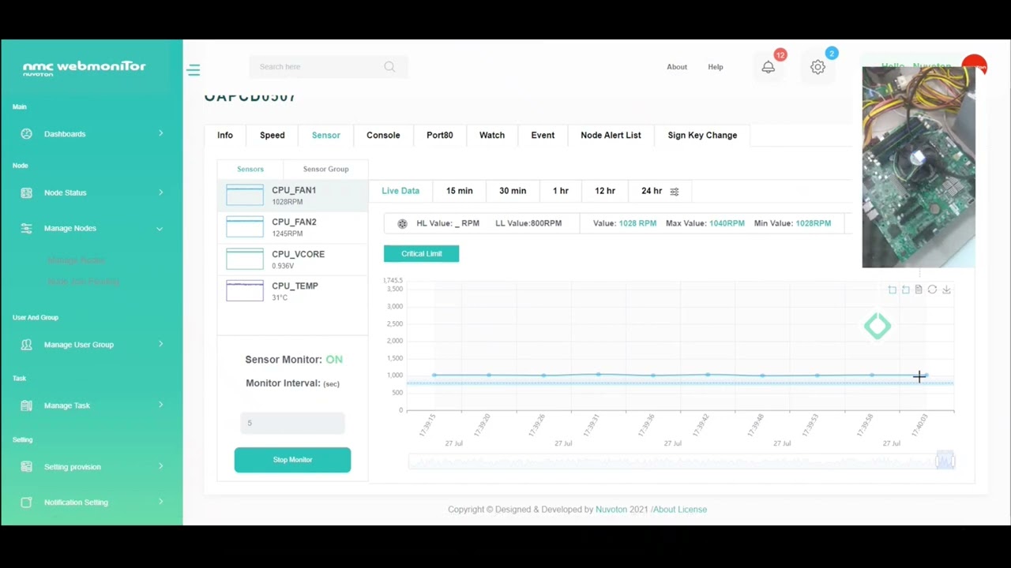Click the chart restore refresh icon
1011x568 pixels.
pos(932,290)
